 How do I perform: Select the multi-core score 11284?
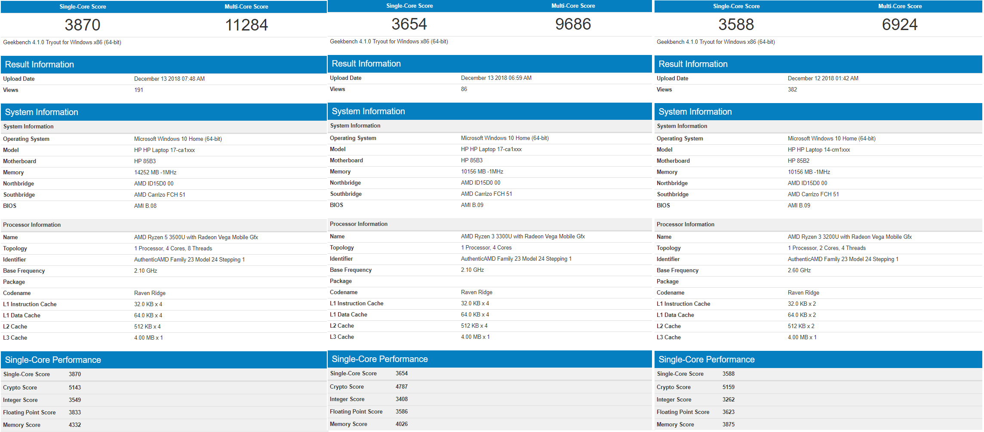(x=246, y=25)
